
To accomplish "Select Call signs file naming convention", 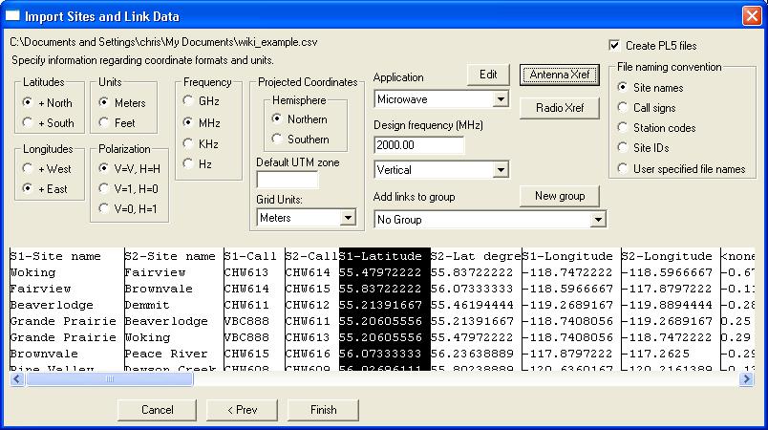I will pyautogui.click(x=622, y=108).
